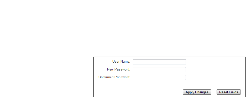Place cursor in the field beside User Name
Screen dimensions: 246x97
159,62
